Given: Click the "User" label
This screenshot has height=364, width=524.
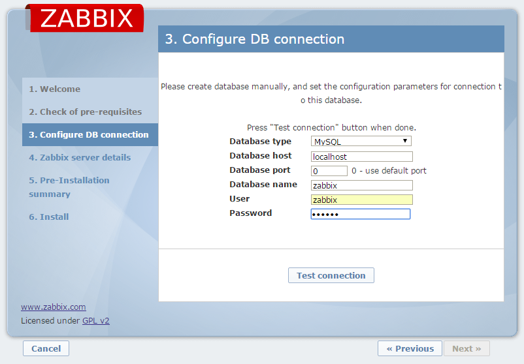Looking at the screenshot, I should pyautogui.click(x=240, y=198).
